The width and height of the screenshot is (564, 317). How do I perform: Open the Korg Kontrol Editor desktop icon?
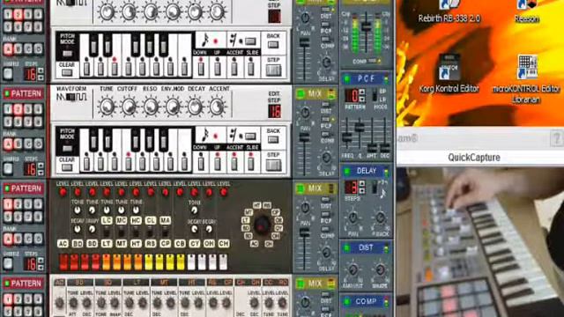[x=449, y=74]
